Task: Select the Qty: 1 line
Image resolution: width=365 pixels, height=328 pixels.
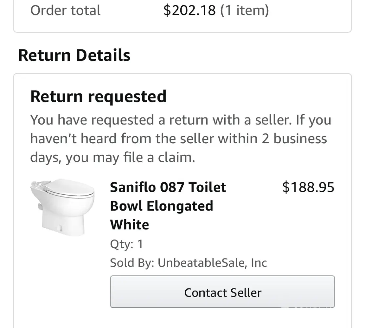Action: point(126,244)
